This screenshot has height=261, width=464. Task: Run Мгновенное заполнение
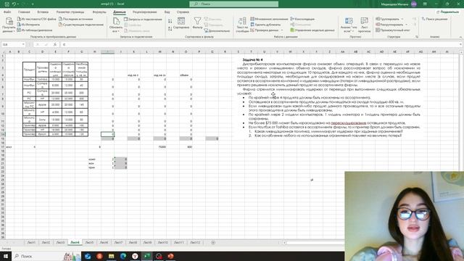[x=269, y=19]
